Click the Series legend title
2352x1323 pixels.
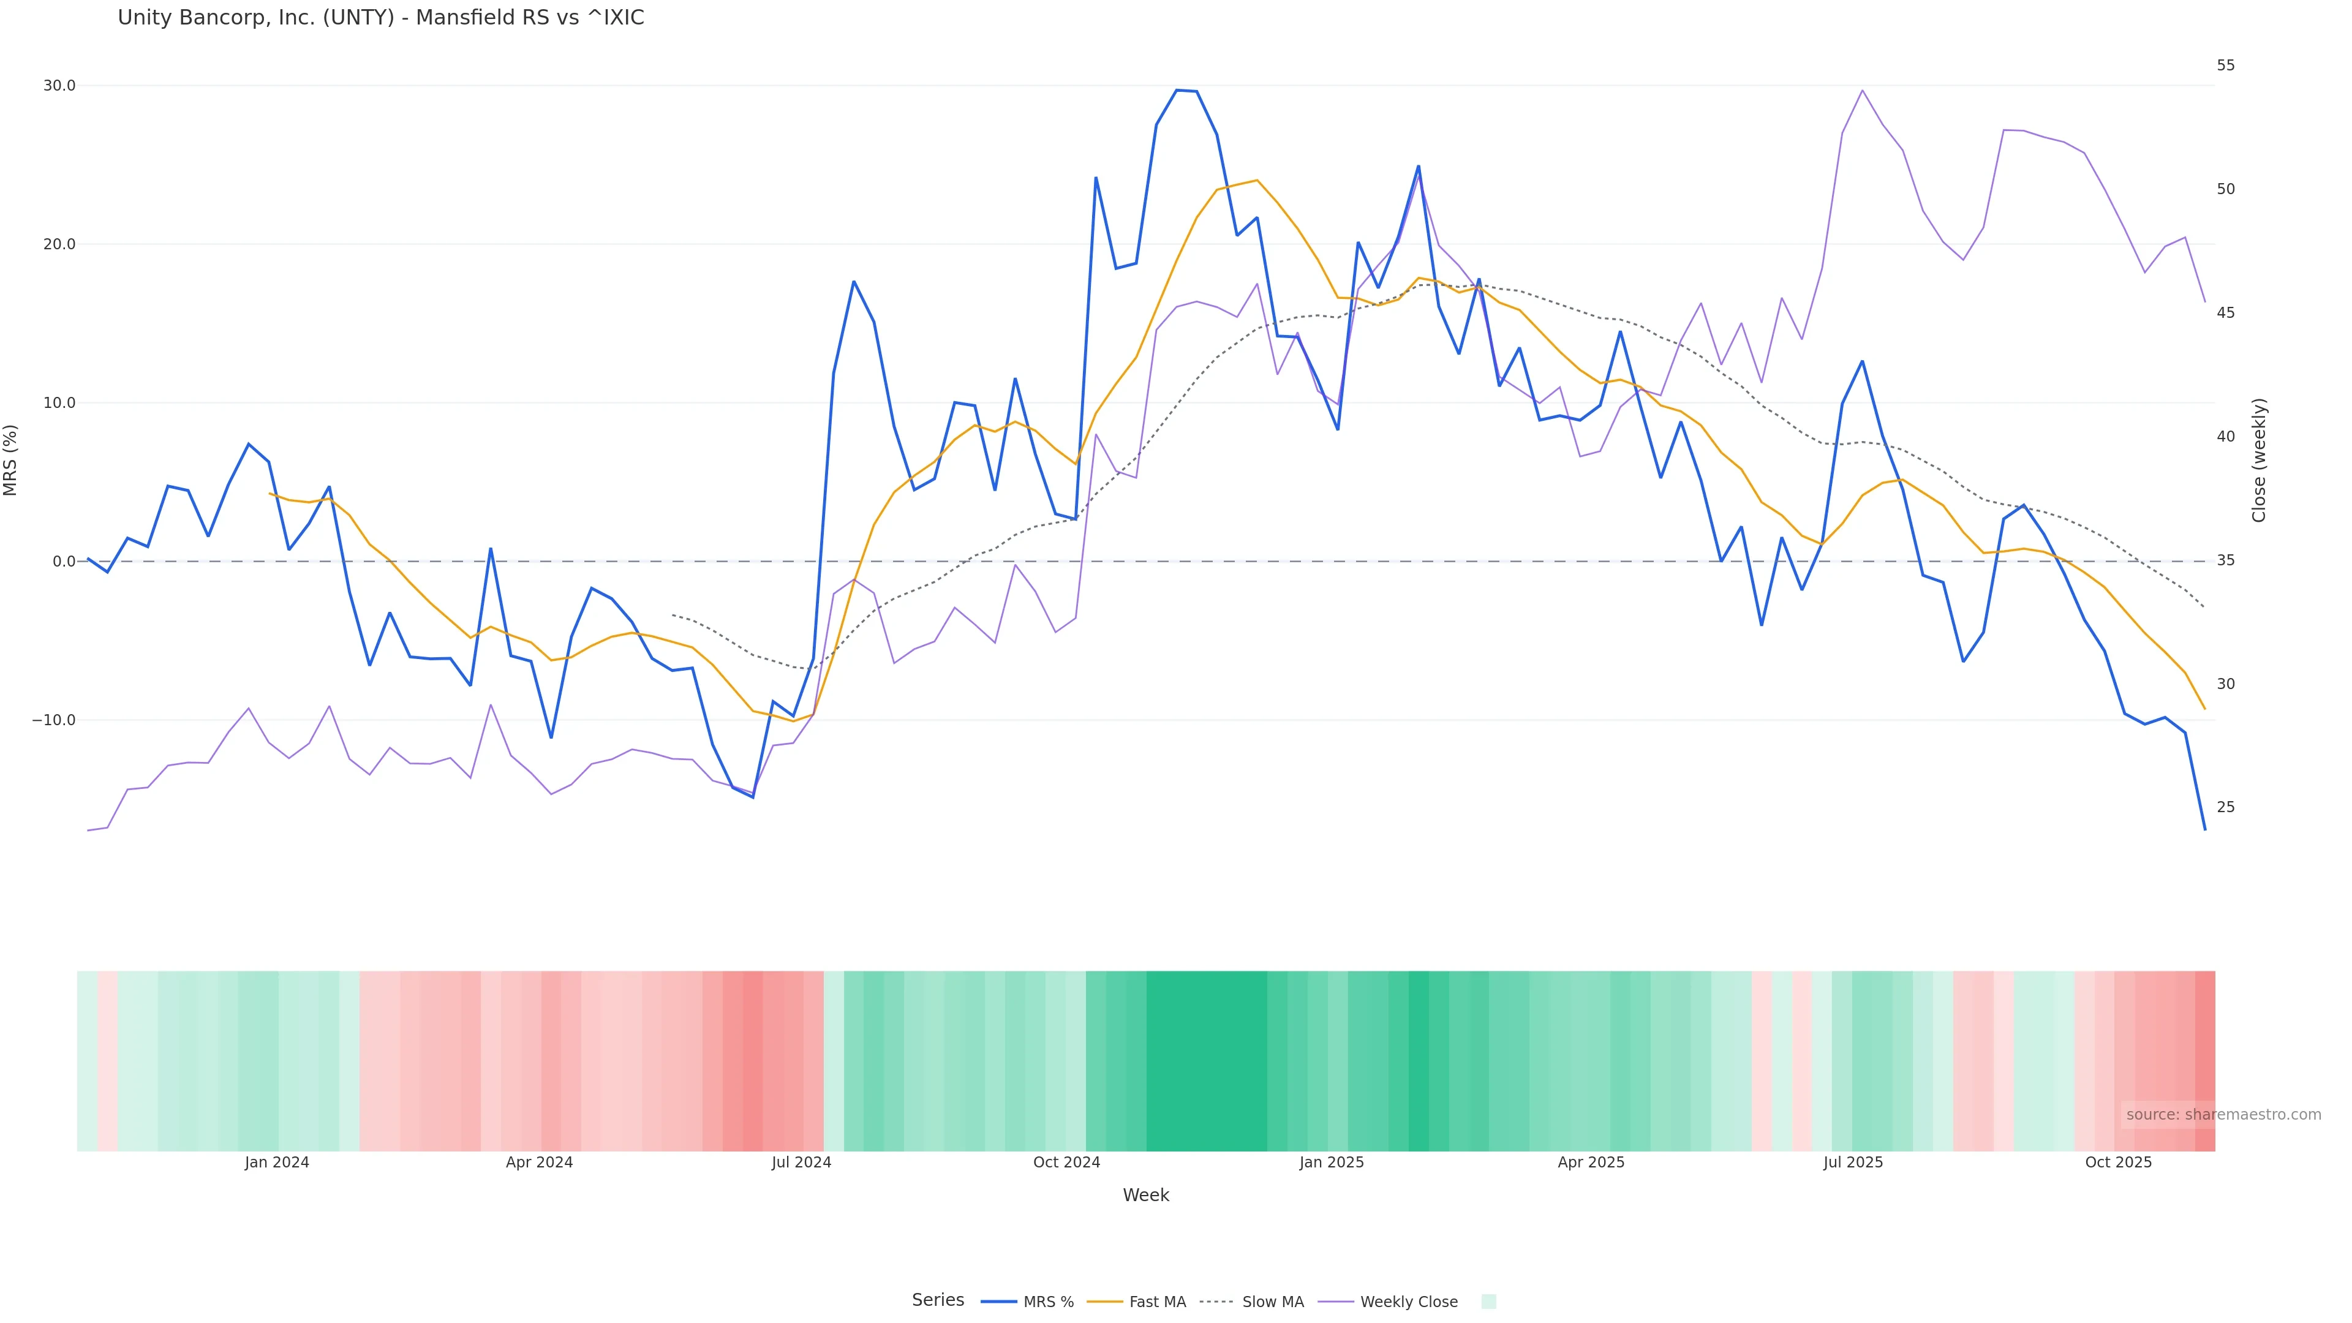coord(938,1300)
